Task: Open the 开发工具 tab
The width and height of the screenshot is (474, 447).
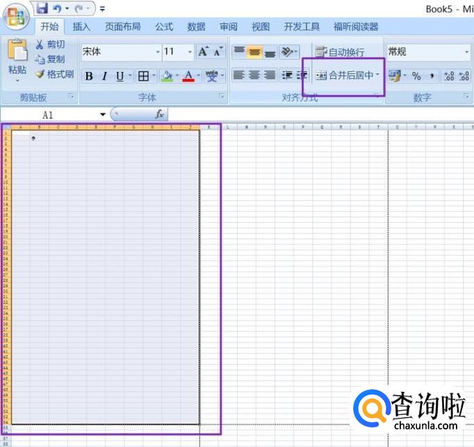Action: (302, 26)
